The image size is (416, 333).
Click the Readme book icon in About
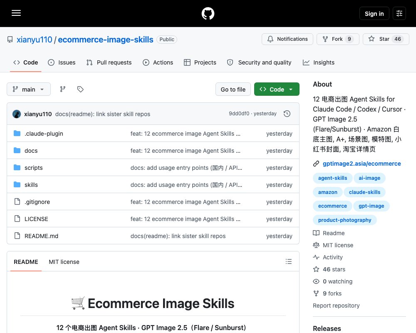316,233
